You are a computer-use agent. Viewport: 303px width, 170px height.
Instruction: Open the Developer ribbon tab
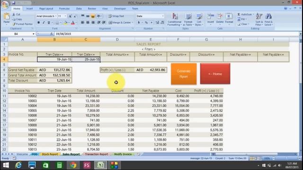(x=120, y=8)
